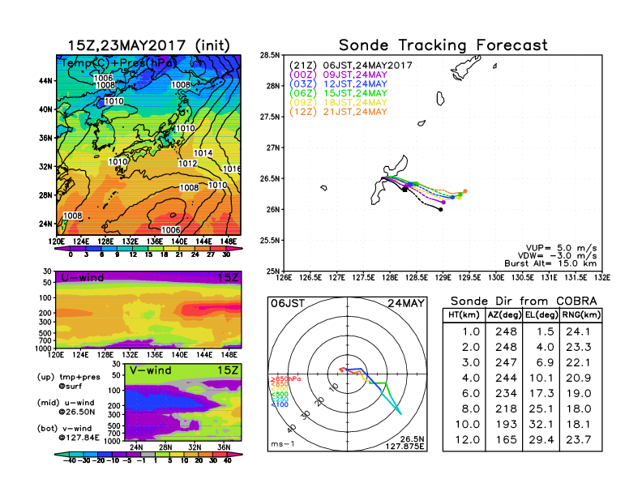Click the '(bot) v-wind @127.84E' caption
Viewport: 642px width, 496px height.
point(68,433)
